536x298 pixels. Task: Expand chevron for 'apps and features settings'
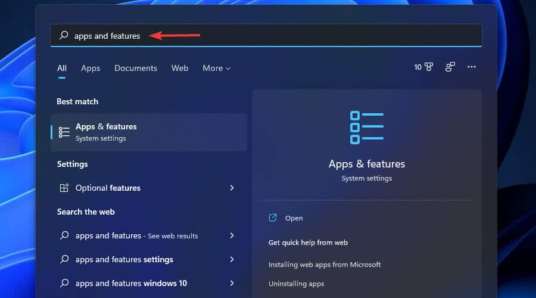click(x=232, y=259)
